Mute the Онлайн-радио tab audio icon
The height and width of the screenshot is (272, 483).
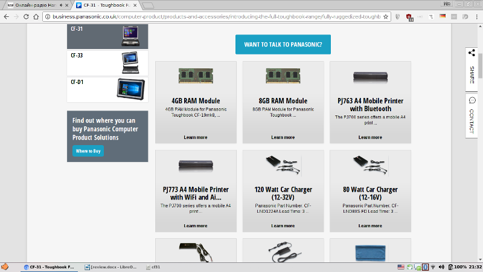tap(61, 5)
